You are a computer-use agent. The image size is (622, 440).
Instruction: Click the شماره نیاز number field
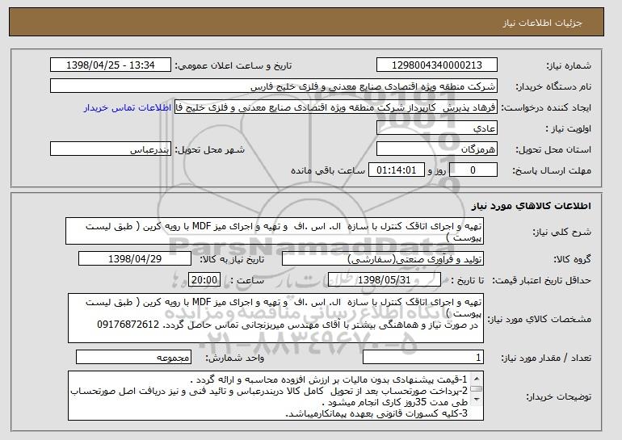[437, 65]
